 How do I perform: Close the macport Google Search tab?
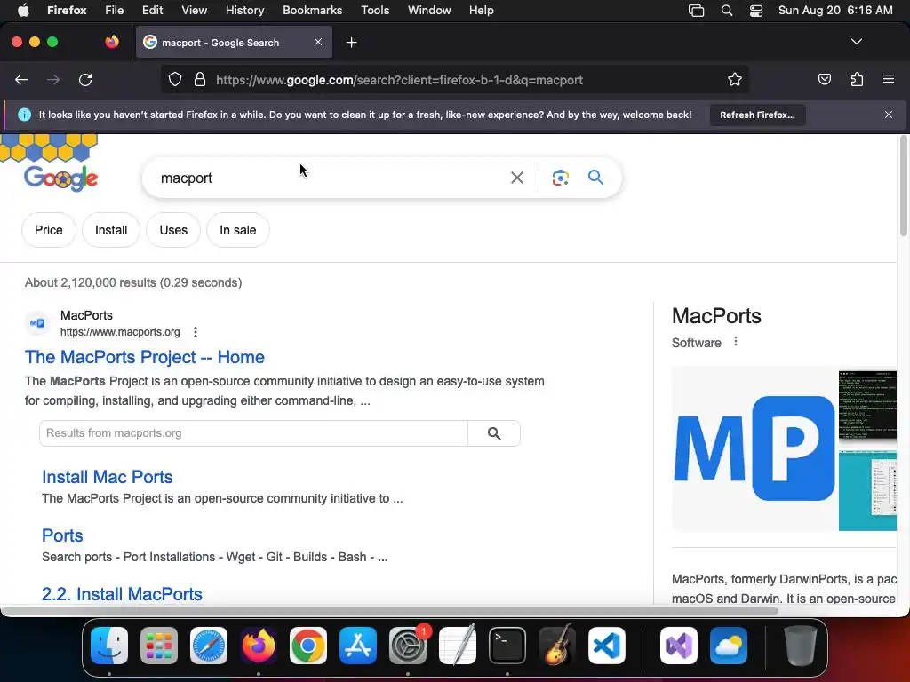point(318,42)
